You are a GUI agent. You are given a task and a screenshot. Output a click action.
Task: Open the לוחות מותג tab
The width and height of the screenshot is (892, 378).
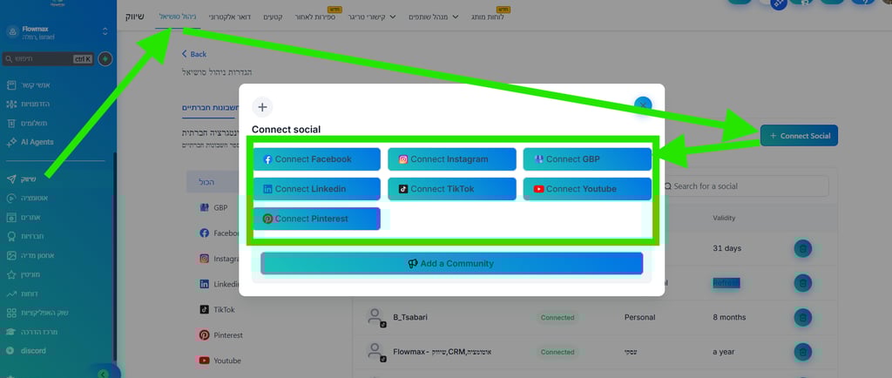pos(487,17)
